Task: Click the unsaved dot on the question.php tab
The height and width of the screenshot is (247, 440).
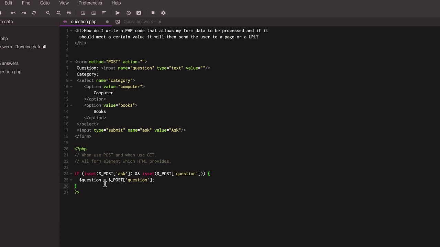Action: coord(107,22)
